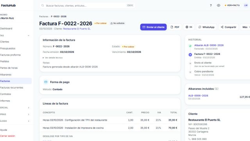Expand the middle collapsed sidebar section chevron

point(29,114)
